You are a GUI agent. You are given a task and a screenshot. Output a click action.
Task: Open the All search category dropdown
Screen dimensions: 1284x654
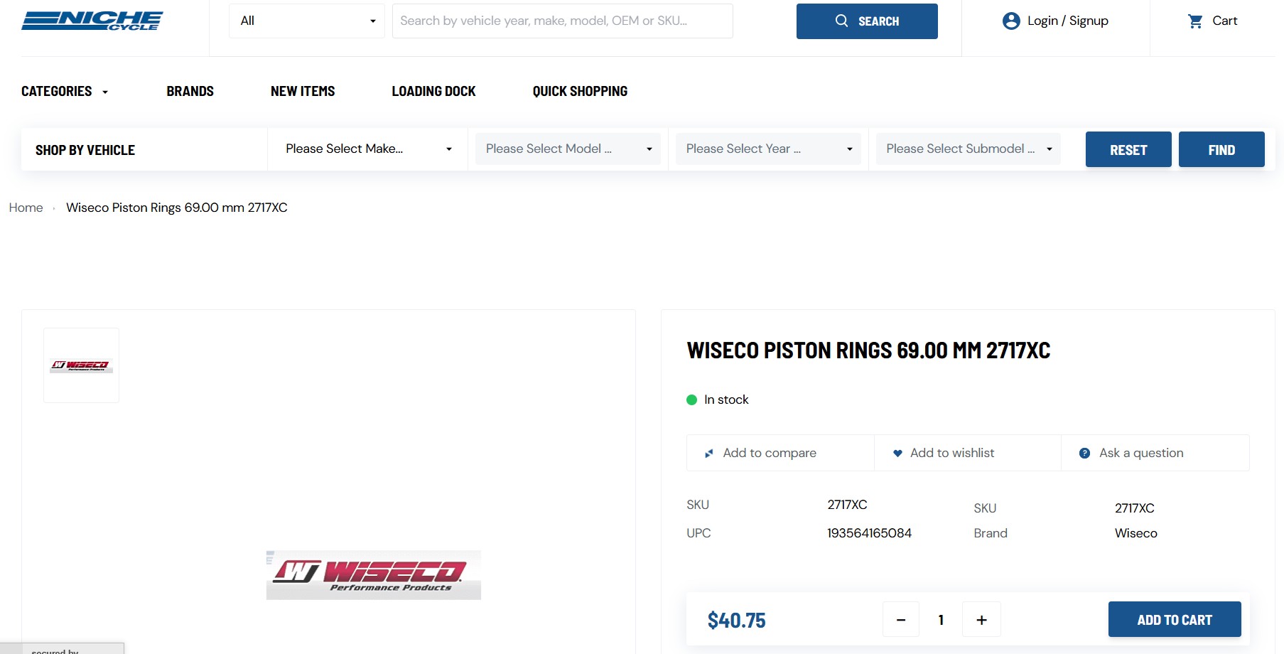point(306,21)
